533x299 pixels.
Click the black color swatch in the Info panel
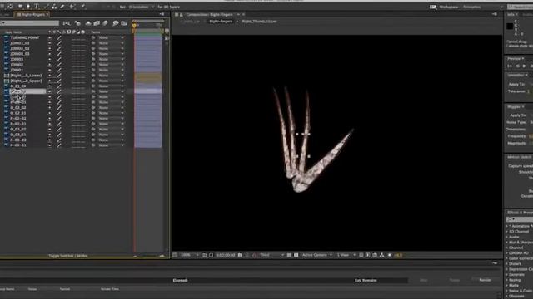[x=510, y=27]
